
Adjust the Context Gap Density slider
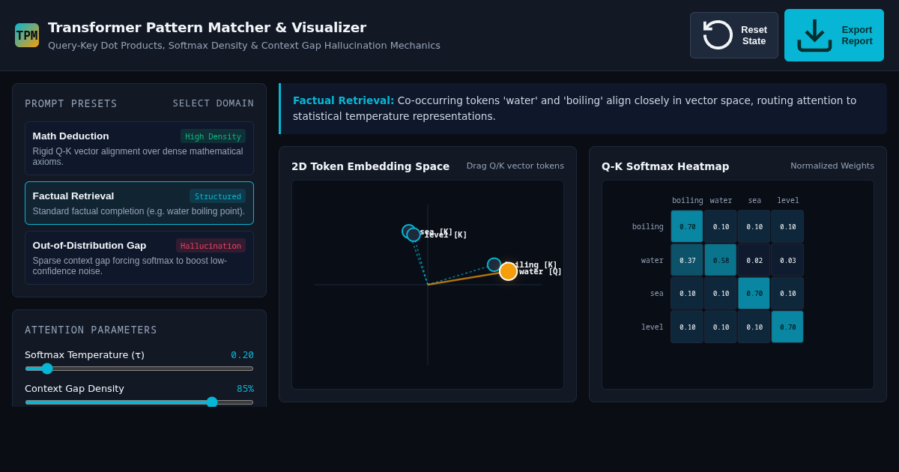[139, 402]
